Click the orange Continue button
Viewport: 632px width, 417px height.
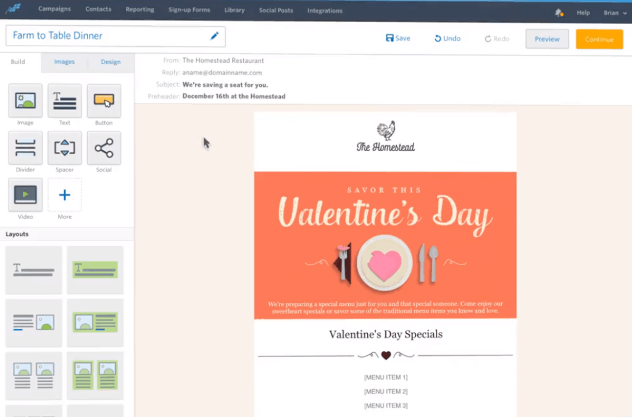[599, 39]
